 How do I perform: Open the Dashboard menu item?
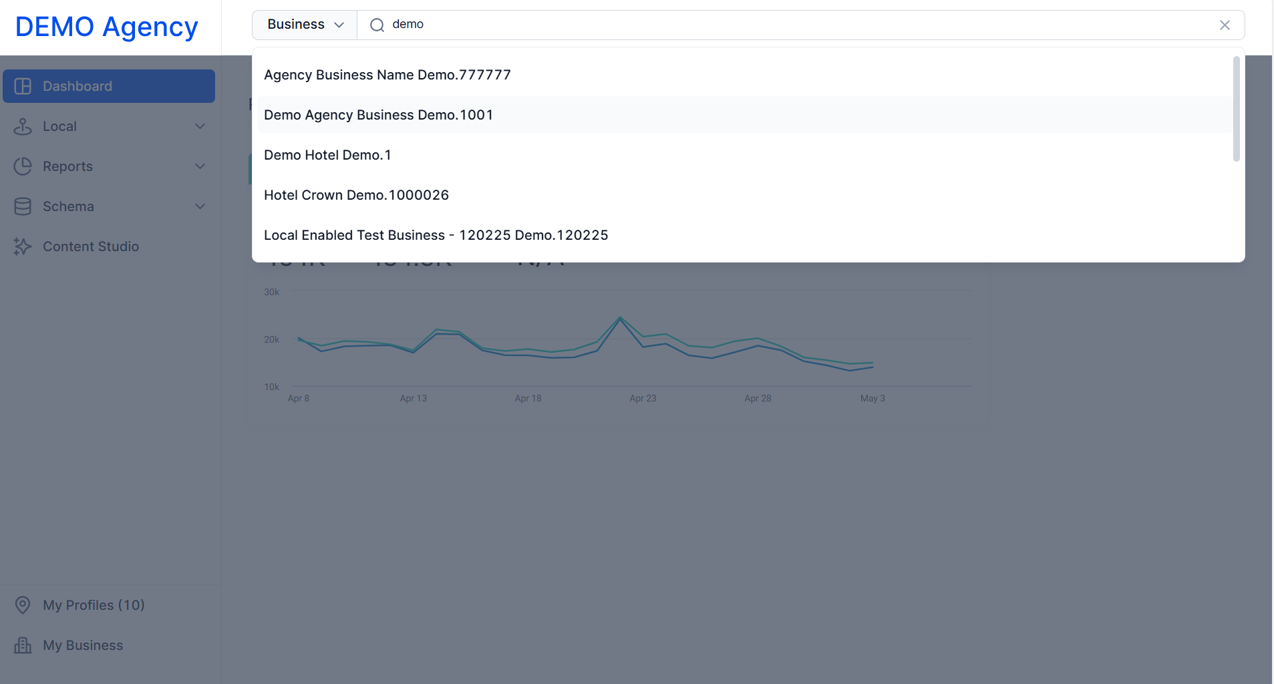coord(109,86)
